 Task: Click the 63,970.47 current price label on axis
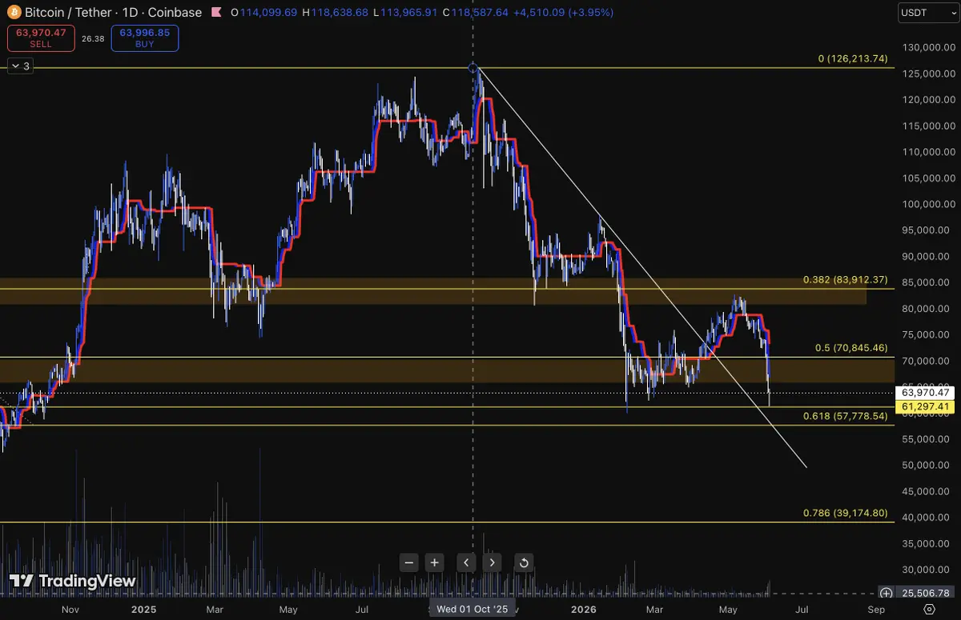(x=925, y=393)
